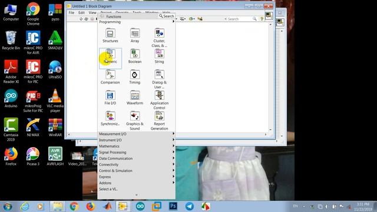Open Recycle Bin on desktop
Viewport: 377px width, 212px height.
[11, 41]
